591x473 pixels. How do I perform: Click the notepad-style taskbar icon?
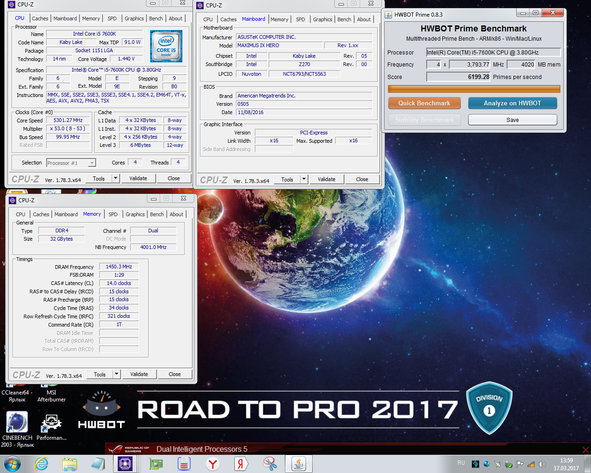[98, 464]
